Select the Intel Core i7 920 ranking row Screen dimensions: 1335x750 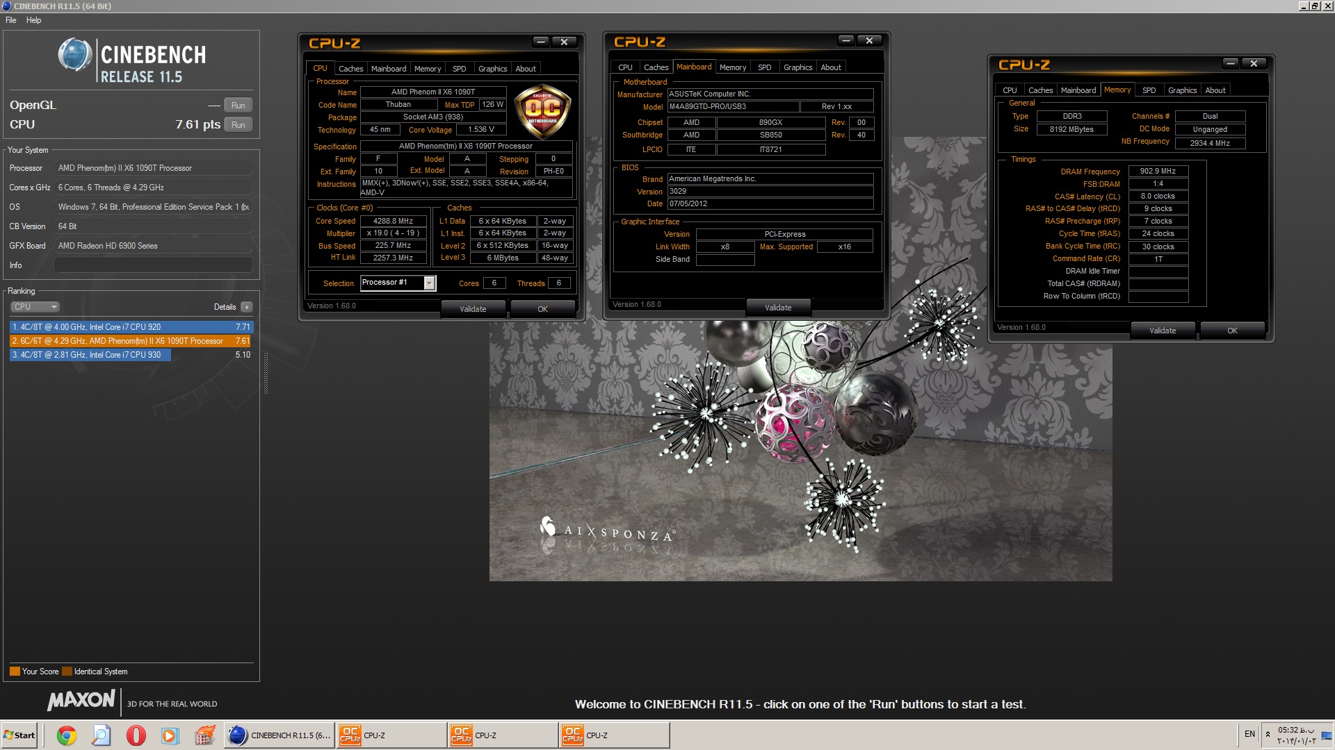tap(131, 327)
